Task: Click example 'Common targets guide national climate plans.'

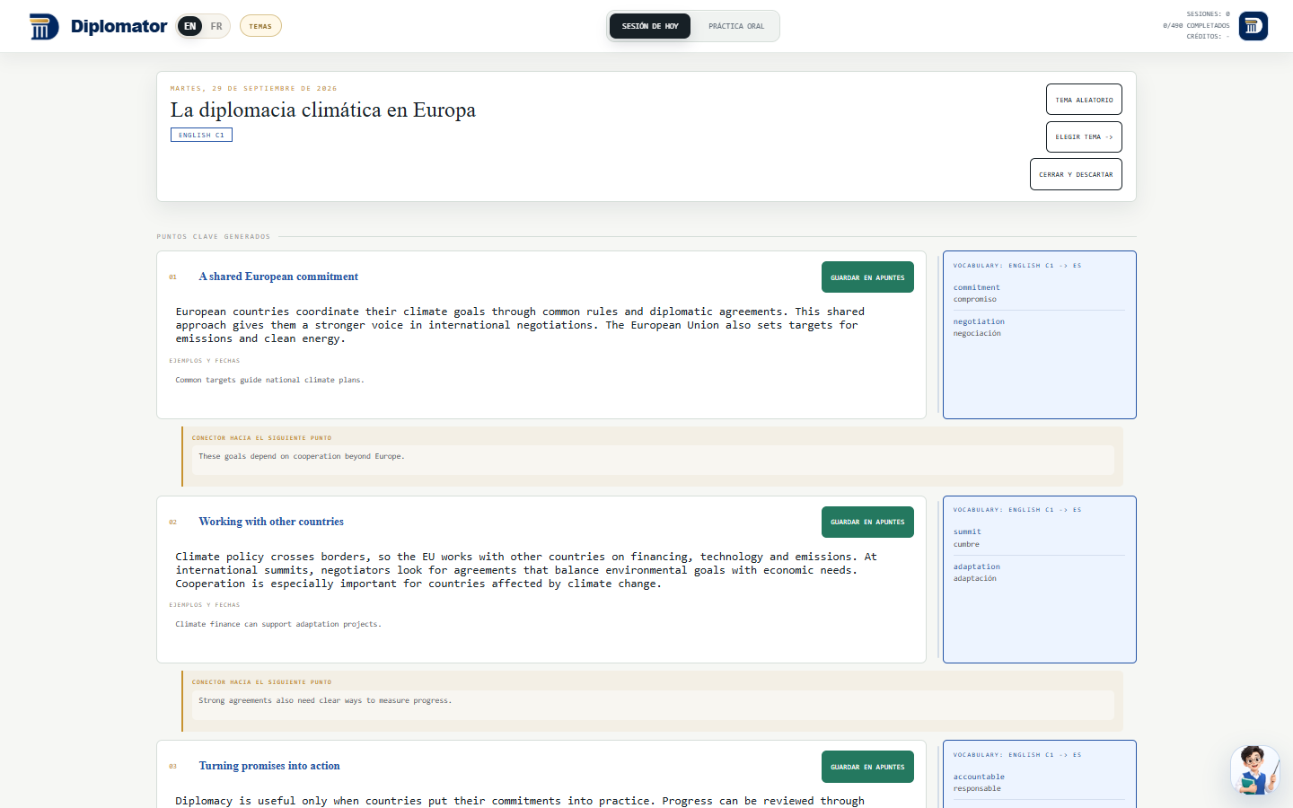Action: tap(269, 380)
